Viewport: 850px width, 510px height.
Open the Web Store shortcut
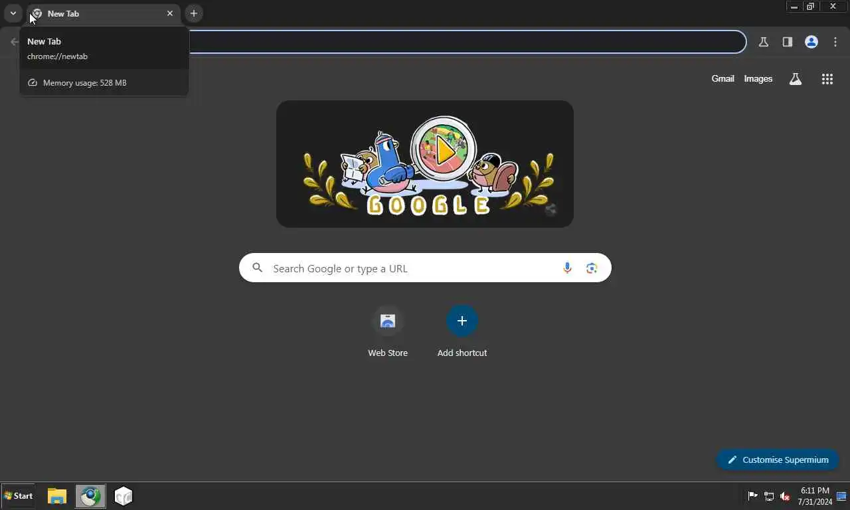coord(388,332)
